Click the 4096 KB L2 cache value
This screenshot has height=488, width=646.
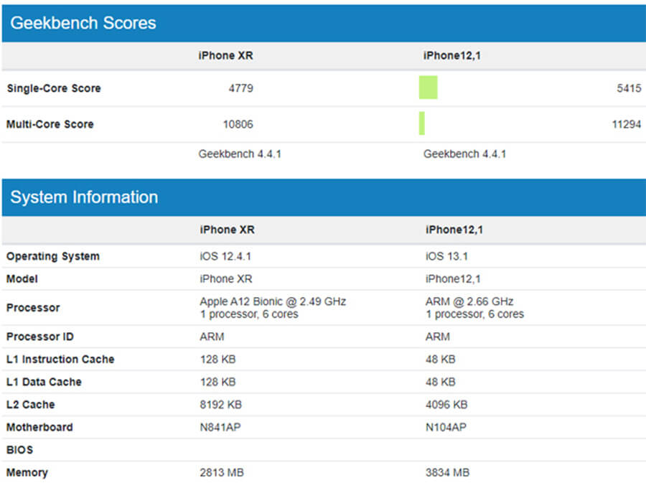point(446,405)
